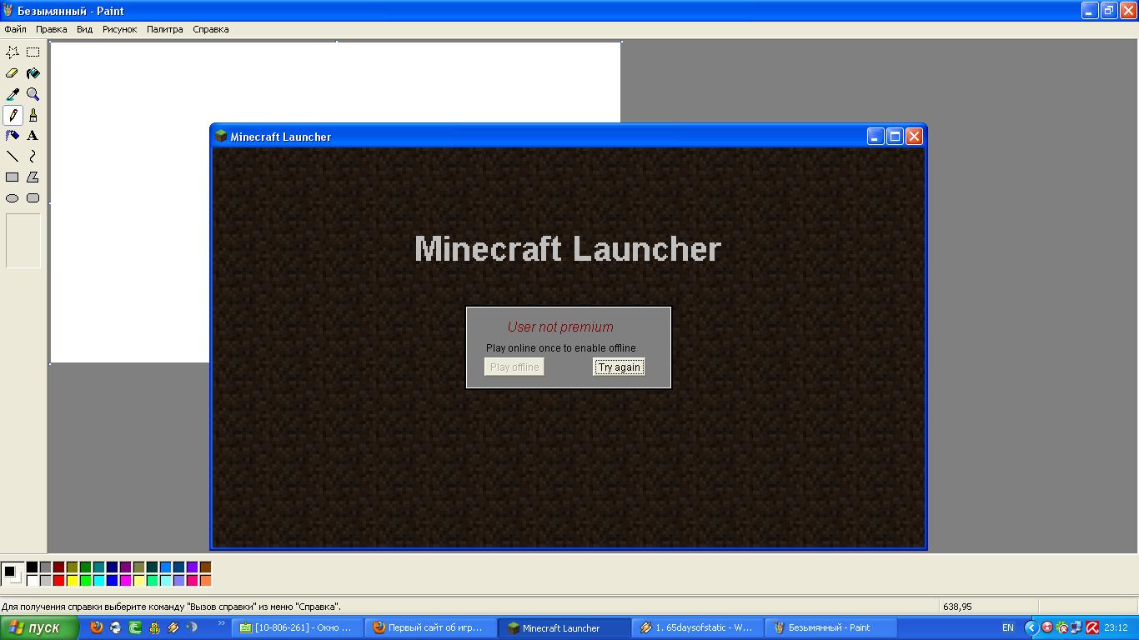Select the Ellipse shape tool
Viewport: 1139px width, 640px height.
(13, 198)
